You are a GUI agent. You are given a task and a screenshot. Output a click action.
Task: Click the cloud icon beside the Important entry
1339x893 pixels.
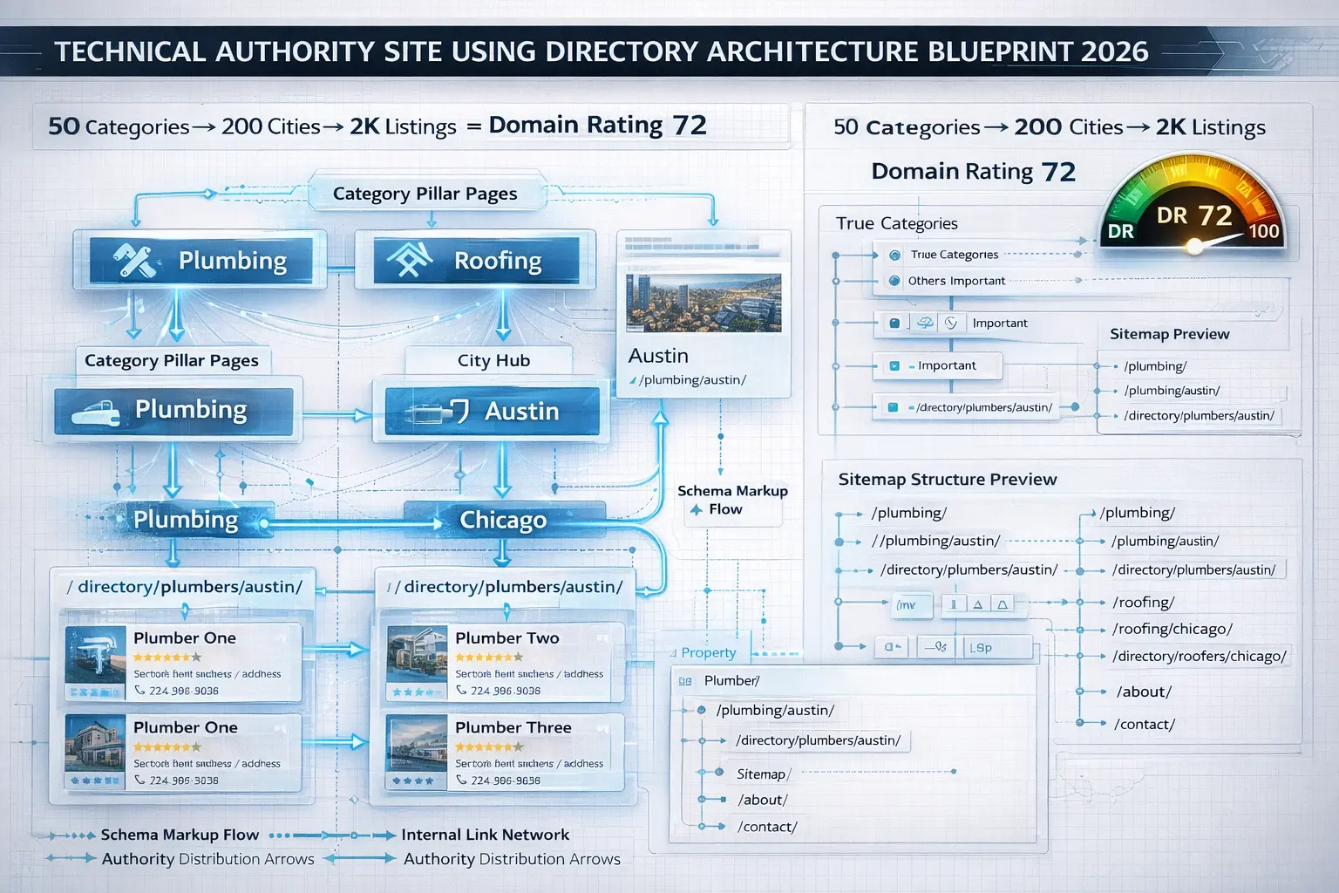[x=923, y=322]
